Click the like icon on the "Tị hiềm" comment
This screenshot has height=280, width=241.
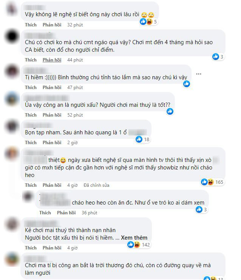pos(187,84)
